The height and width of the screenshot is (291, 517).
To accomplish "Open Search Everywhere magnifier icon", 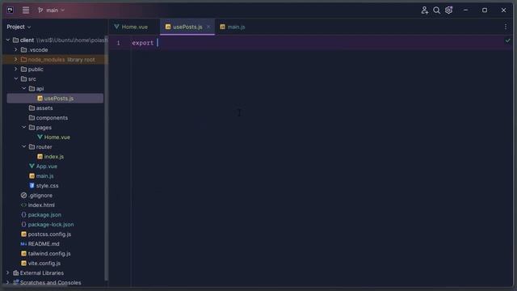I will click(436, 11).
